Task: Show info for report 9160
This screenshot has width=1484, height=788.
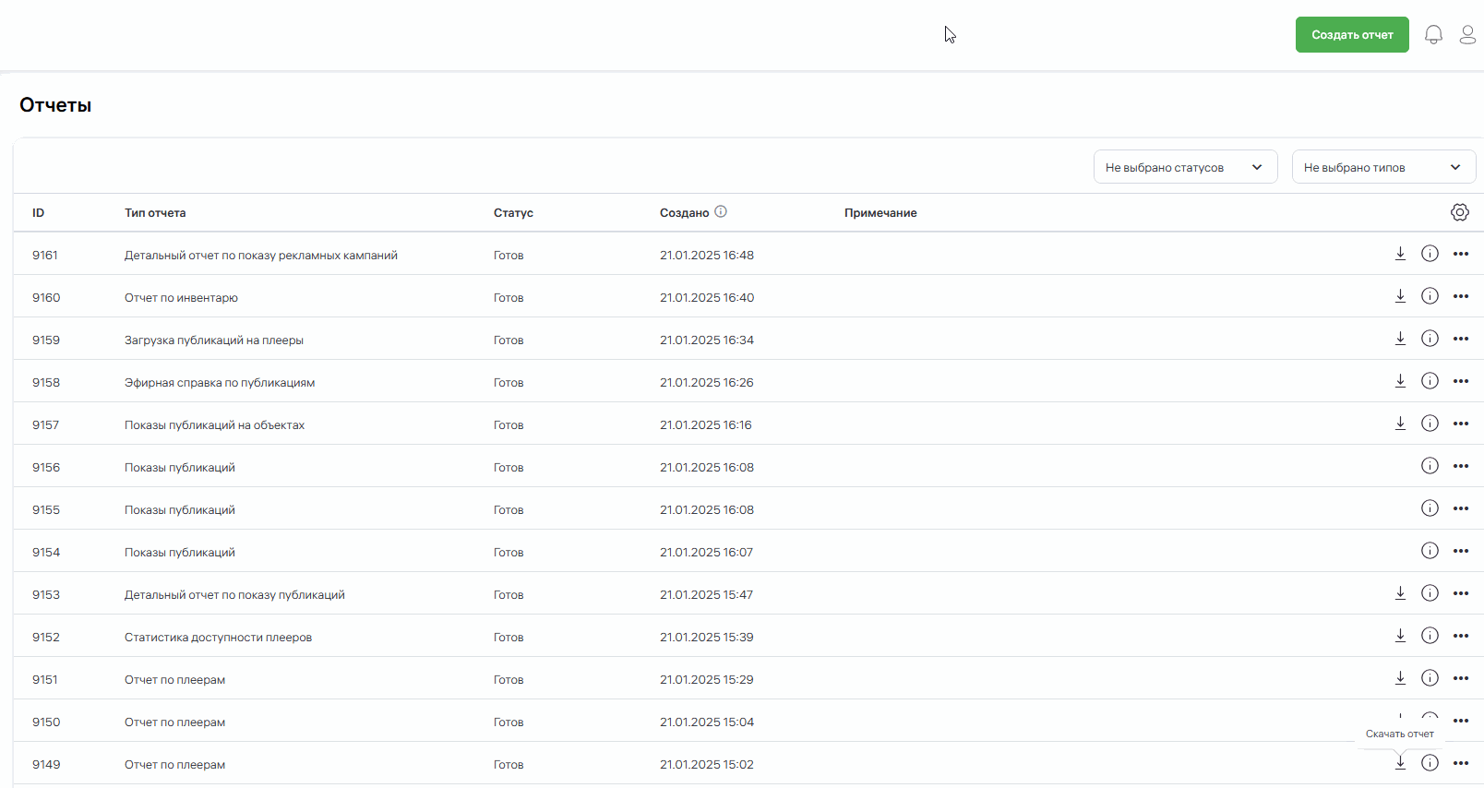Action: point(1430,296)
